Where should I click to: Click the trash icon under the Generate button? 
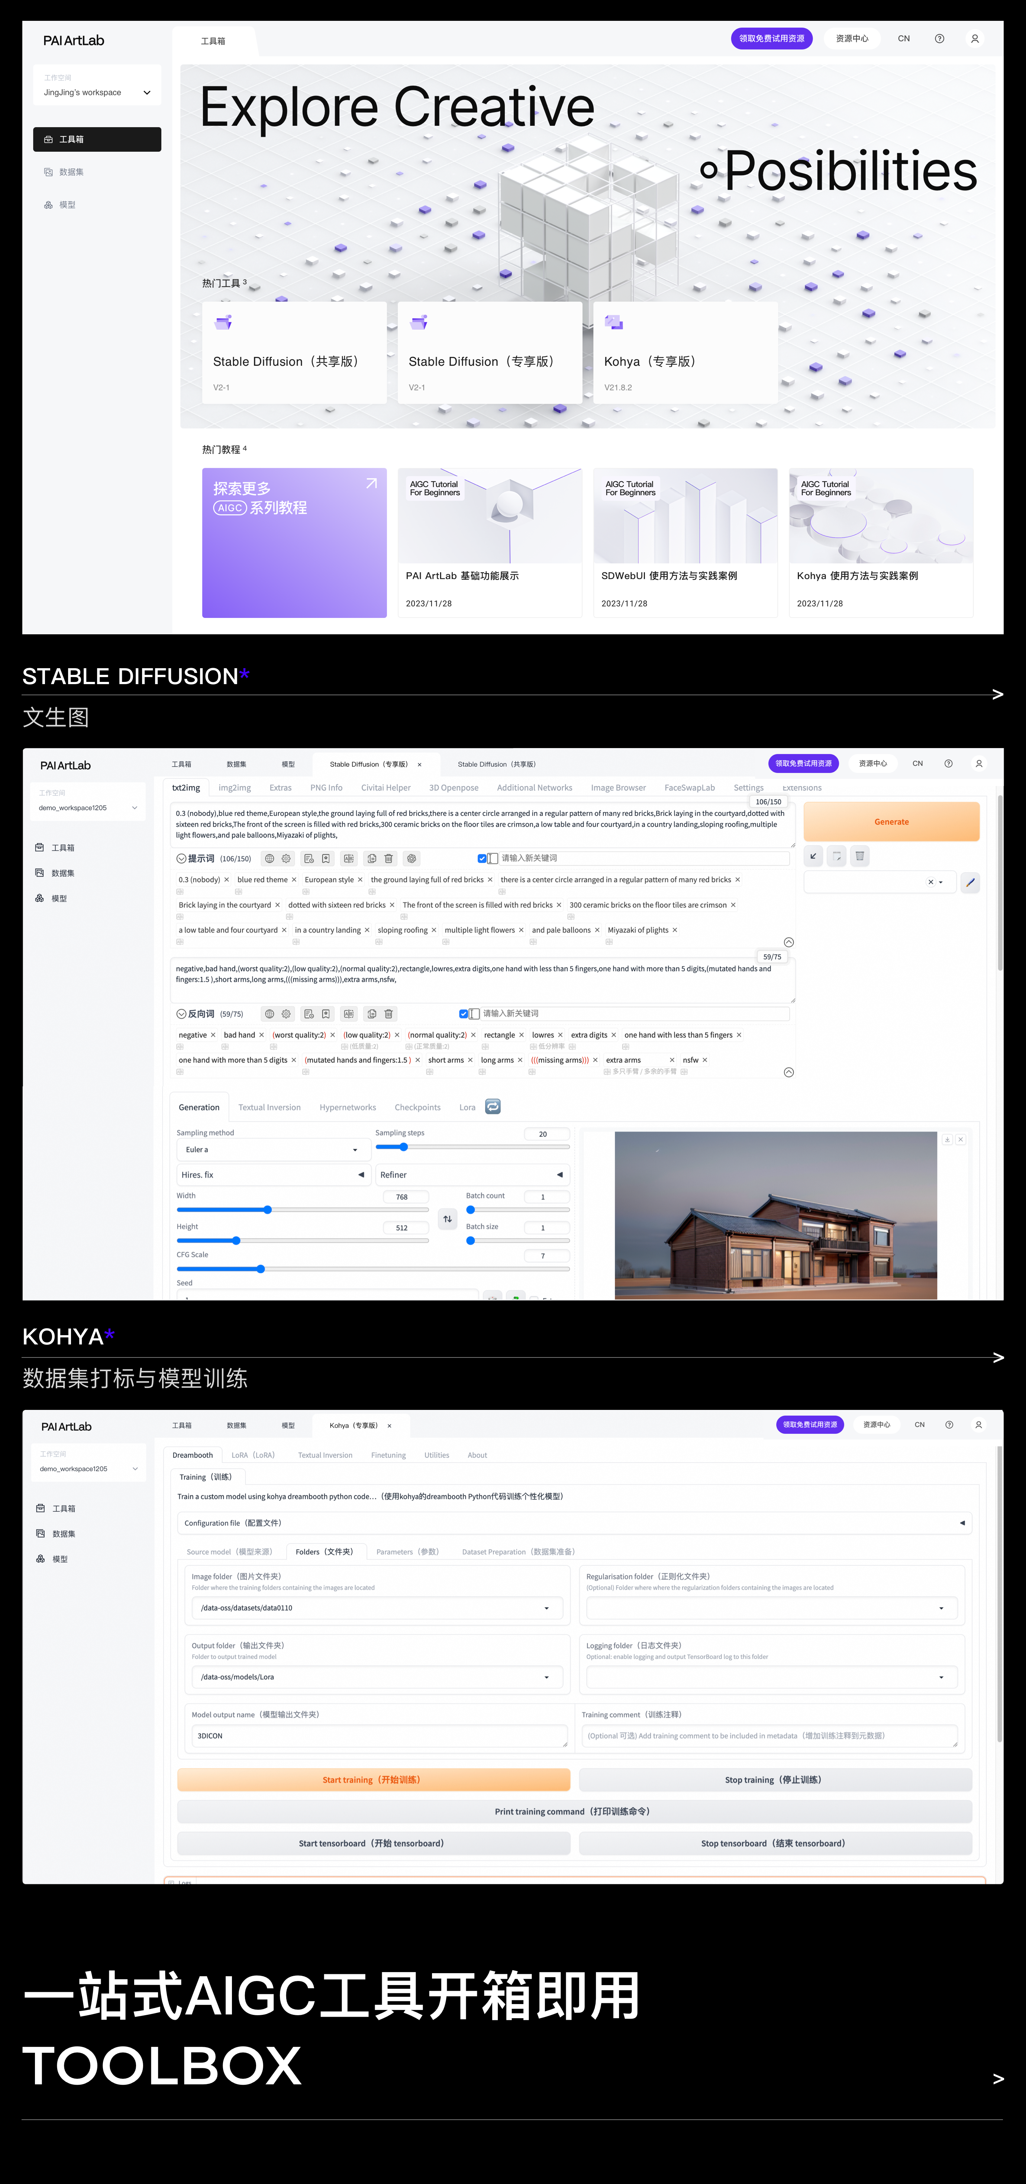click(860, 856)
